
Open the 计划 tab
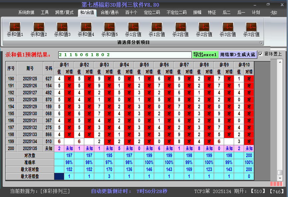[x=256, y=13]
